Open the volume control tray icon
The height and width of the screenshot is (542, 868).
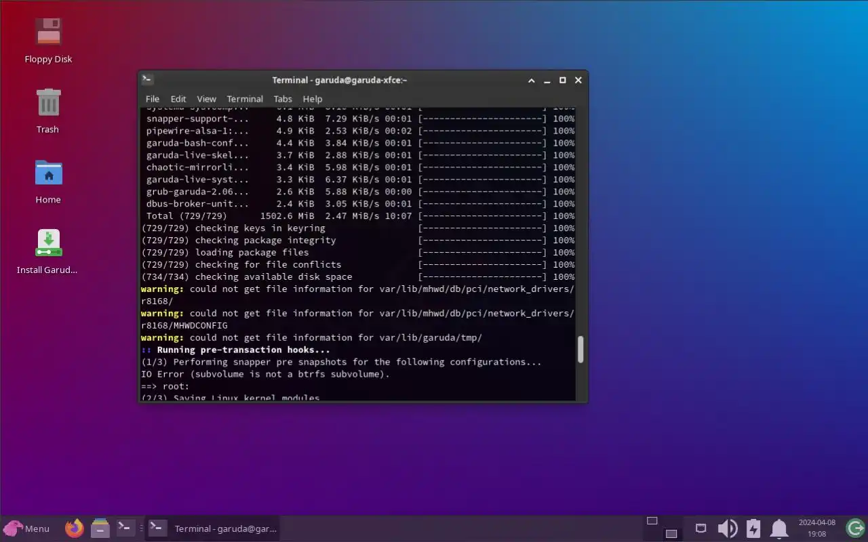click(x=727, y=528)
